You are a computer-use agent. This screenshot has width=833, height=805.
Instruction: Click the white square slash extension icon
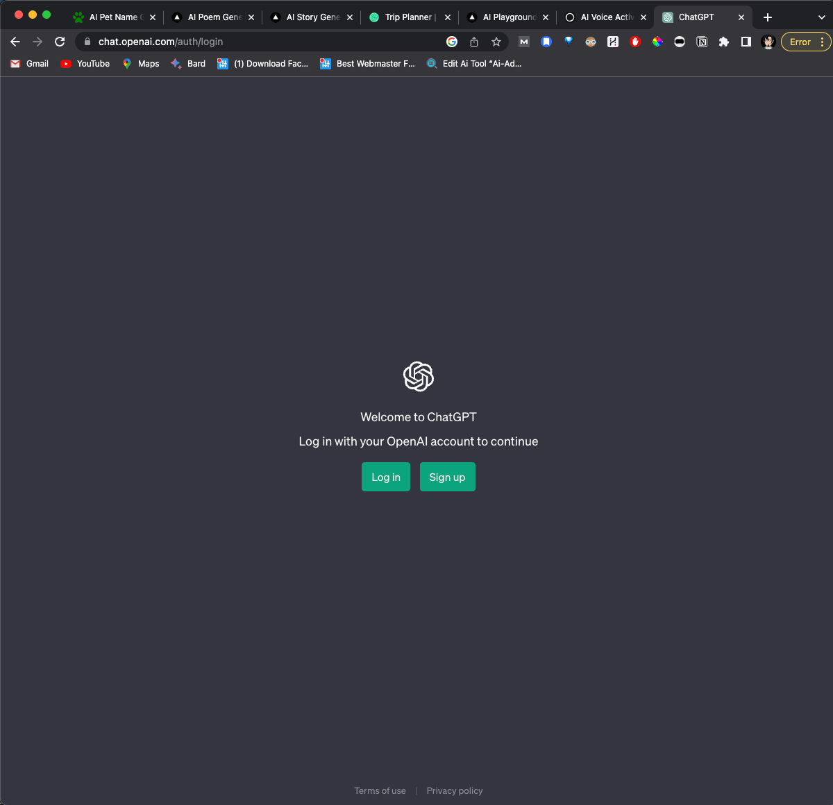coord(613,42)
